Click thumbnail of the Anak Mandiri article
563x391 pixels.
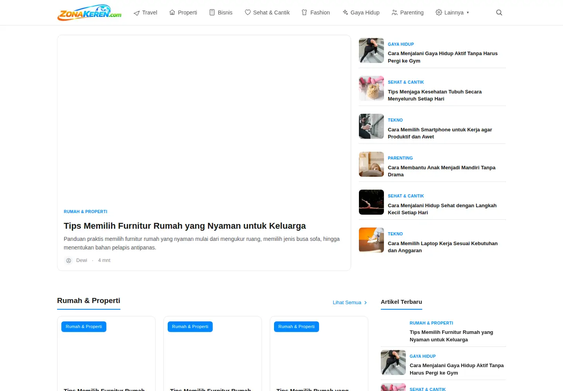[371, 164]
